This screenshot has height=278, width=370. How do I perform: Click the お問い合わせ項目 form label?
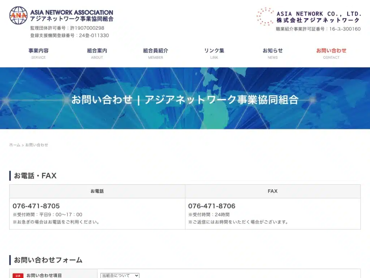(44, 275)
